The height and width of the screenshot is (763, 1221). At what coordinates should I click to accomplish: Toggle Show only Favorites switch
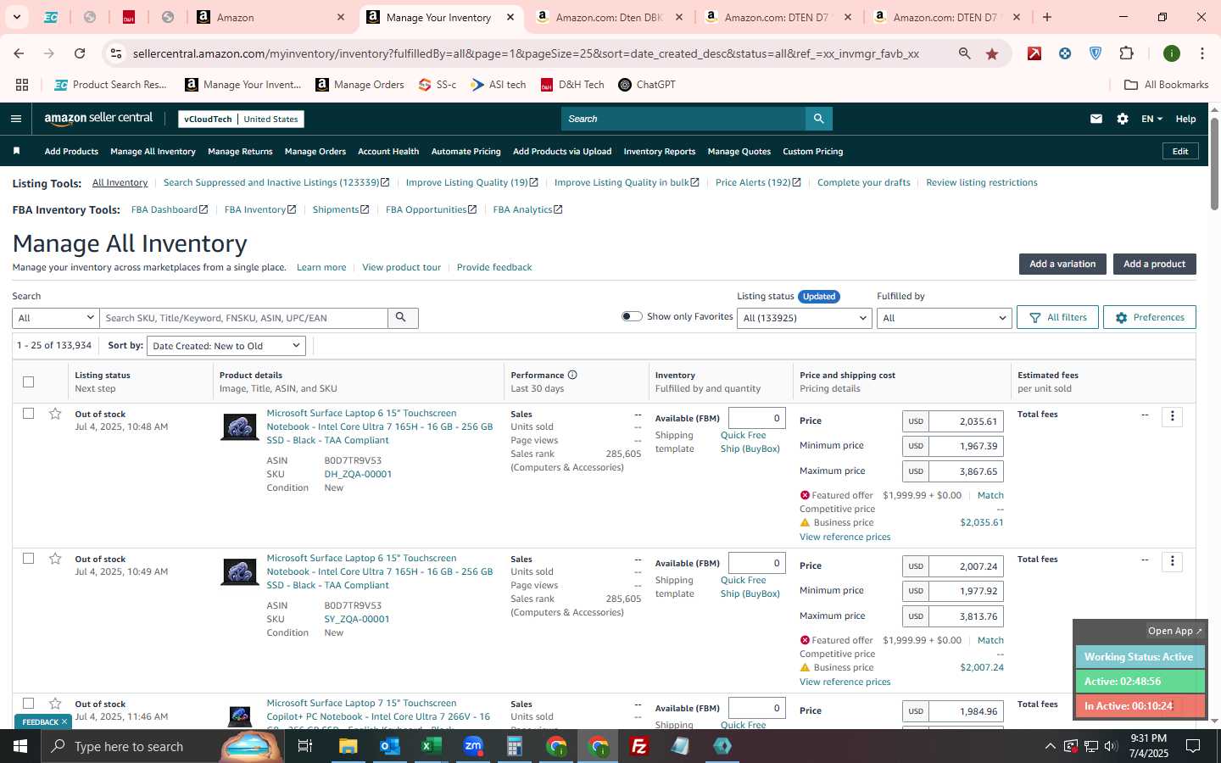coord(632,316)
